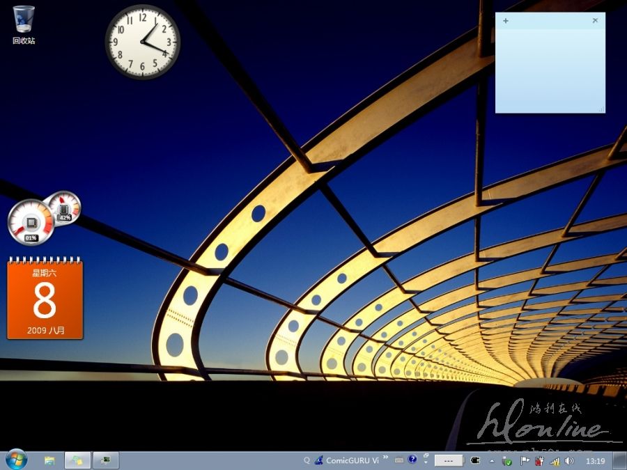Open the ComicGURU toolbar item
Image resolution: width=627 pixels, height=470 pixels.
tap(350, 460)
